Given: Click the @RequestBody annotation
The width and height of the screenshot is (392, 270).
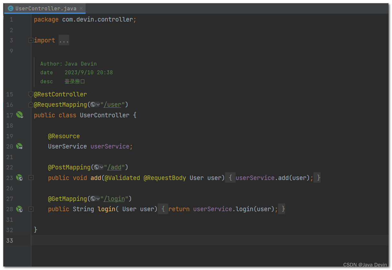Looking at the screenshot, I should coord(165,178).
